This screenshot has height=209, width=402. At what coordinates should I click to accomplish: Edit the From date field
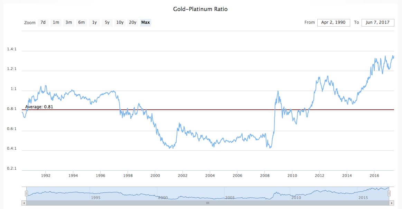[x=334, y=22]
